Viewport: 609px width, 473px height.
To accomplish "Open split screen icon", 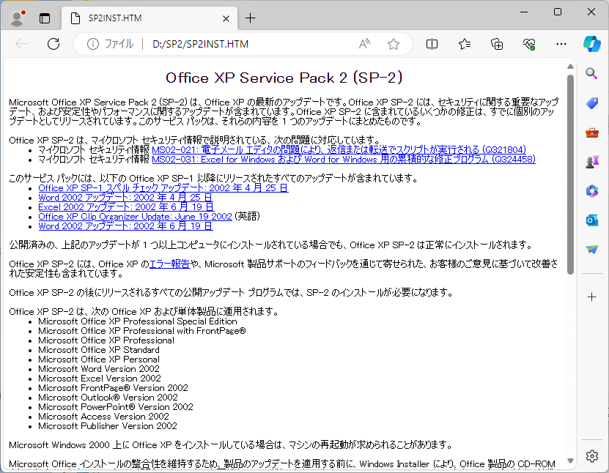I will (432, 44).
